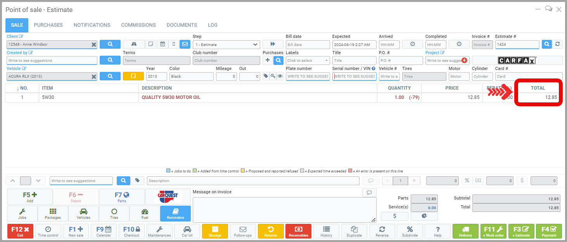The image size is (567, 242).
Task: Toggle the yellow vehicle note button
Action: click(133, 76)
